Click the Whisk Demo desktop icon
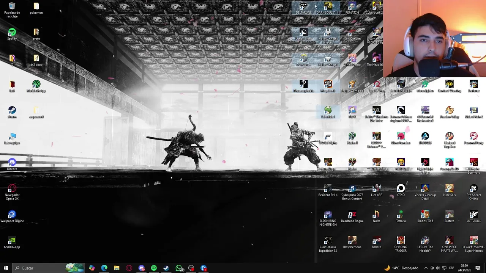486x273 pixels. pos(352,60)
